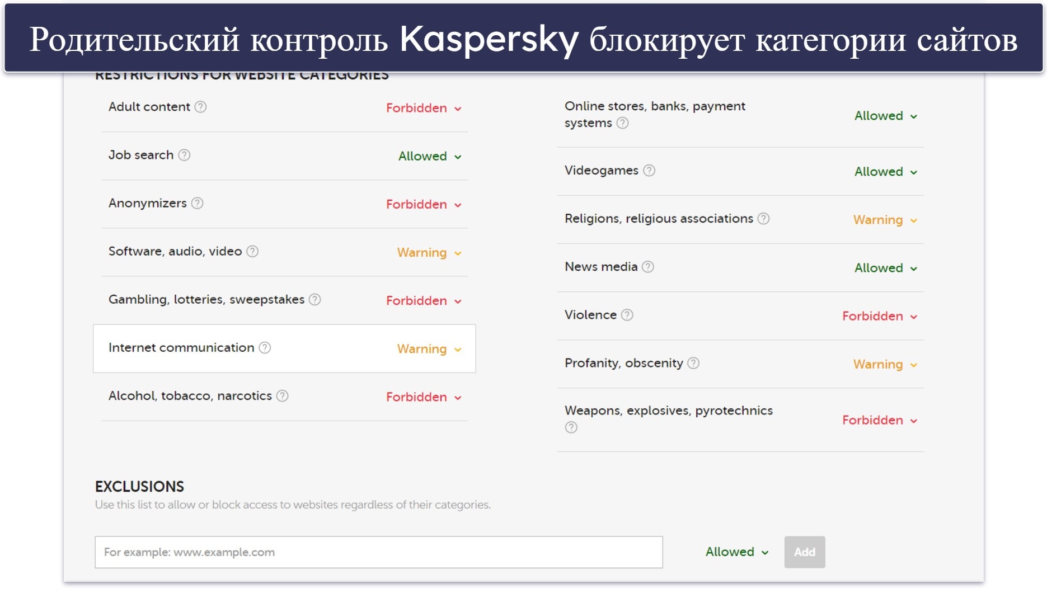Viewport: 1047px width, 589px height.
Task: Click the help icon next to Profanity, obscenity
Action: tap(693, 363)
